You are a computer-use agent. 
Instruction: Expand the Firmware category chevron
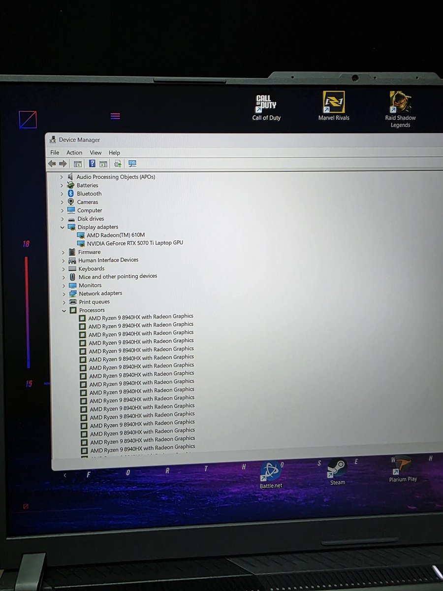pyautogui.click(x=63, y=252)
